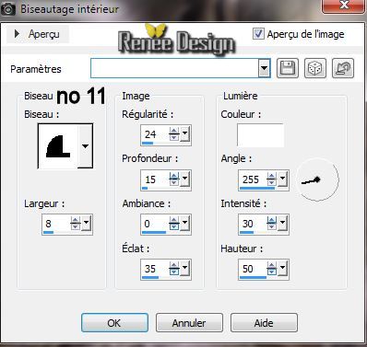
Task: Click the Annuler button
Action: point(189,323)
